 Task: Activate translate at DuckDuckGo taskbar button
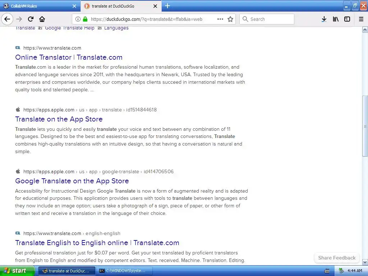coord(66,271)
